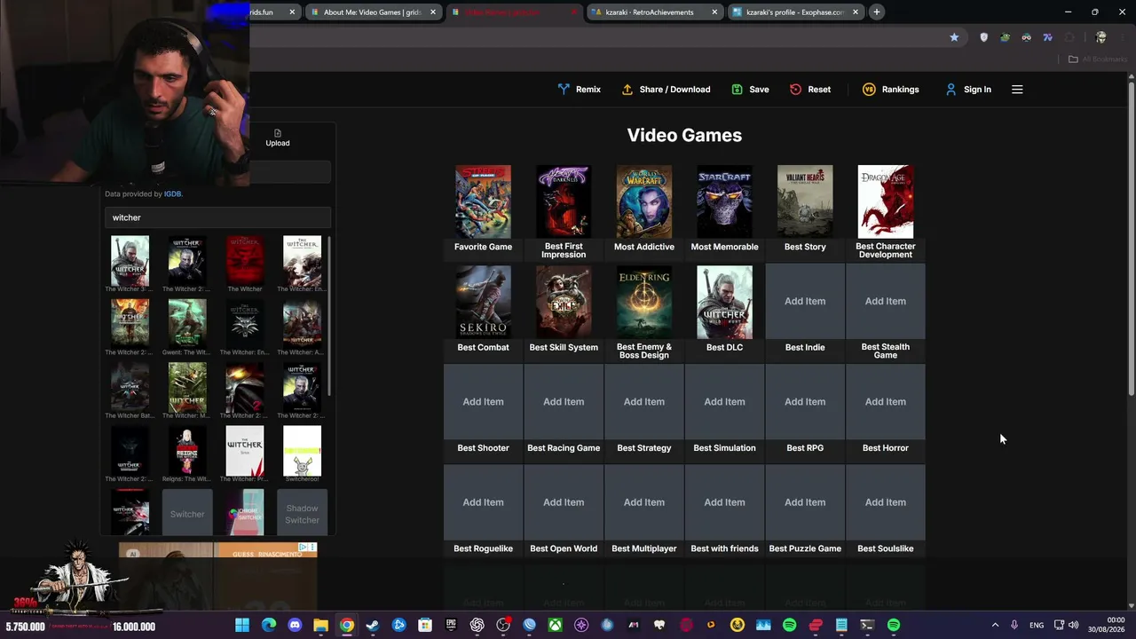Image resolution: width=1136 pixels, height=639 pixels.
Task: Add an item to Best Open World
Action: [564, 502]
